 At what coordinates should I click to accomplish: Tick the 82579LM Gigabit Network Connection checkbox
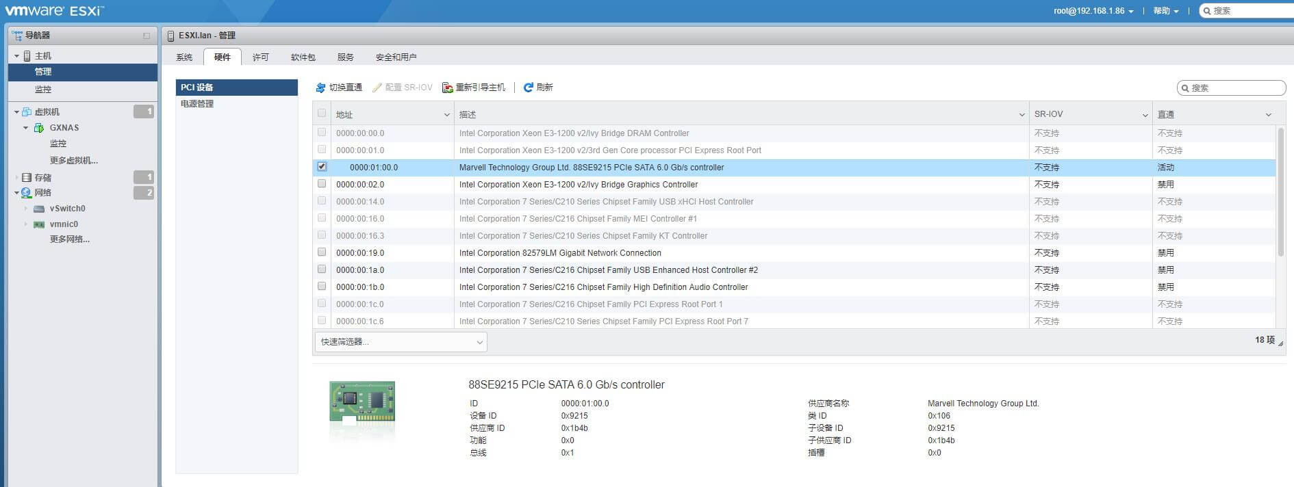point(322,252)
